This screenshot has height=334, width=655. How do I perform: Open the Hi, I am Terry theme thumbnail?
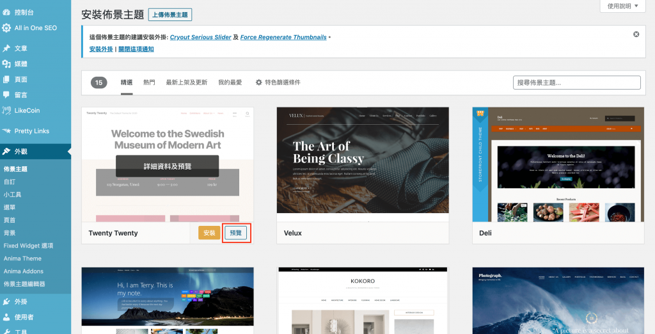pyautogui.click(x=168, y=301)
